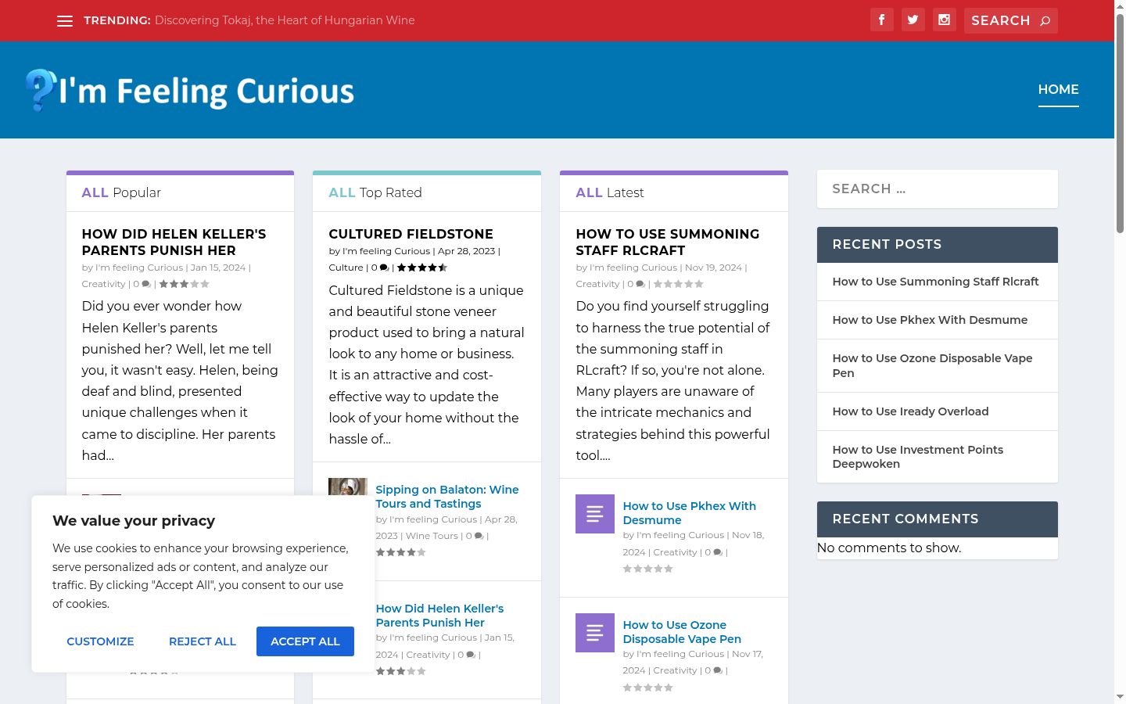Click star rating under Summoning Staff Rlcraft post
This screenshot has height=704, width=1126.
[679, 284]
